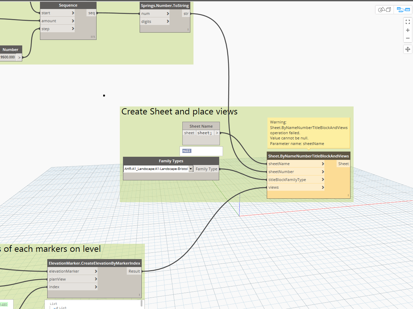Click the Result output port
Viewport: 413px width, 309px height.
tap(134, 271)
